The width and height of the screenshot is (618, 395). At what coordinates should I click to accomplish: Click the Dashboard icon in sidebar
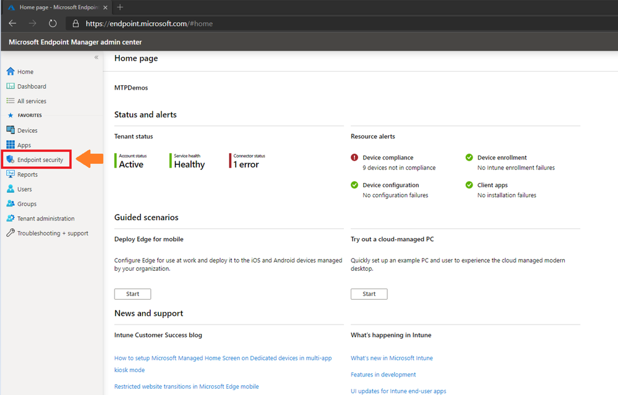pyautogui.click(x=11, y=86)
